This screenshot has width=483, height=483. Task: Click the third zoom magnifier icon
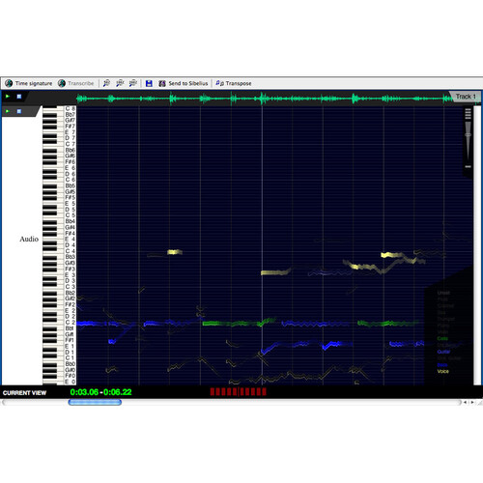pyautogui.click(x=133, y=83)
